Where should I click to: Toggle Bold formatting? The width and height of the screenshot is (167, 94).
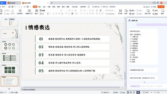coord(48,14)
